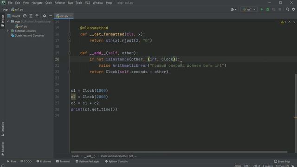Image resolution: width=297 pixels, height=167 pixels.
Task: Go to next highlighted problem arrow
Action: click(x=294, y=22)
